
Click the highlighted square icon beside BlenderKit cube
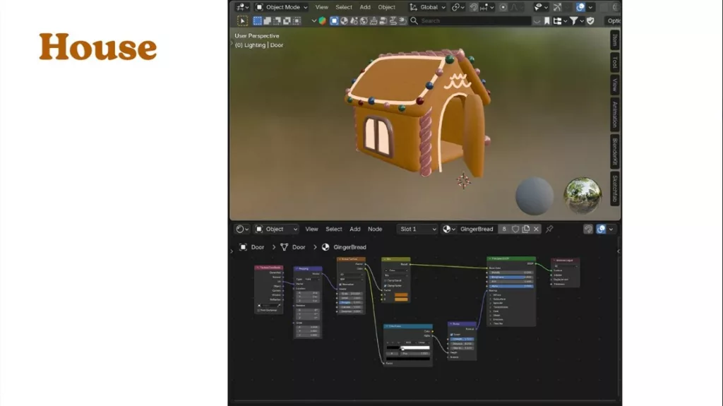(334, 20)
